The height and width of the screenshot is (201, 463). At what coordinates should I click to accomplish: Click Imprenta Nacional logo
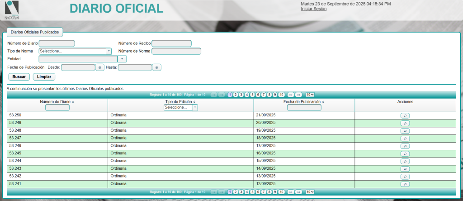[12, 10]
